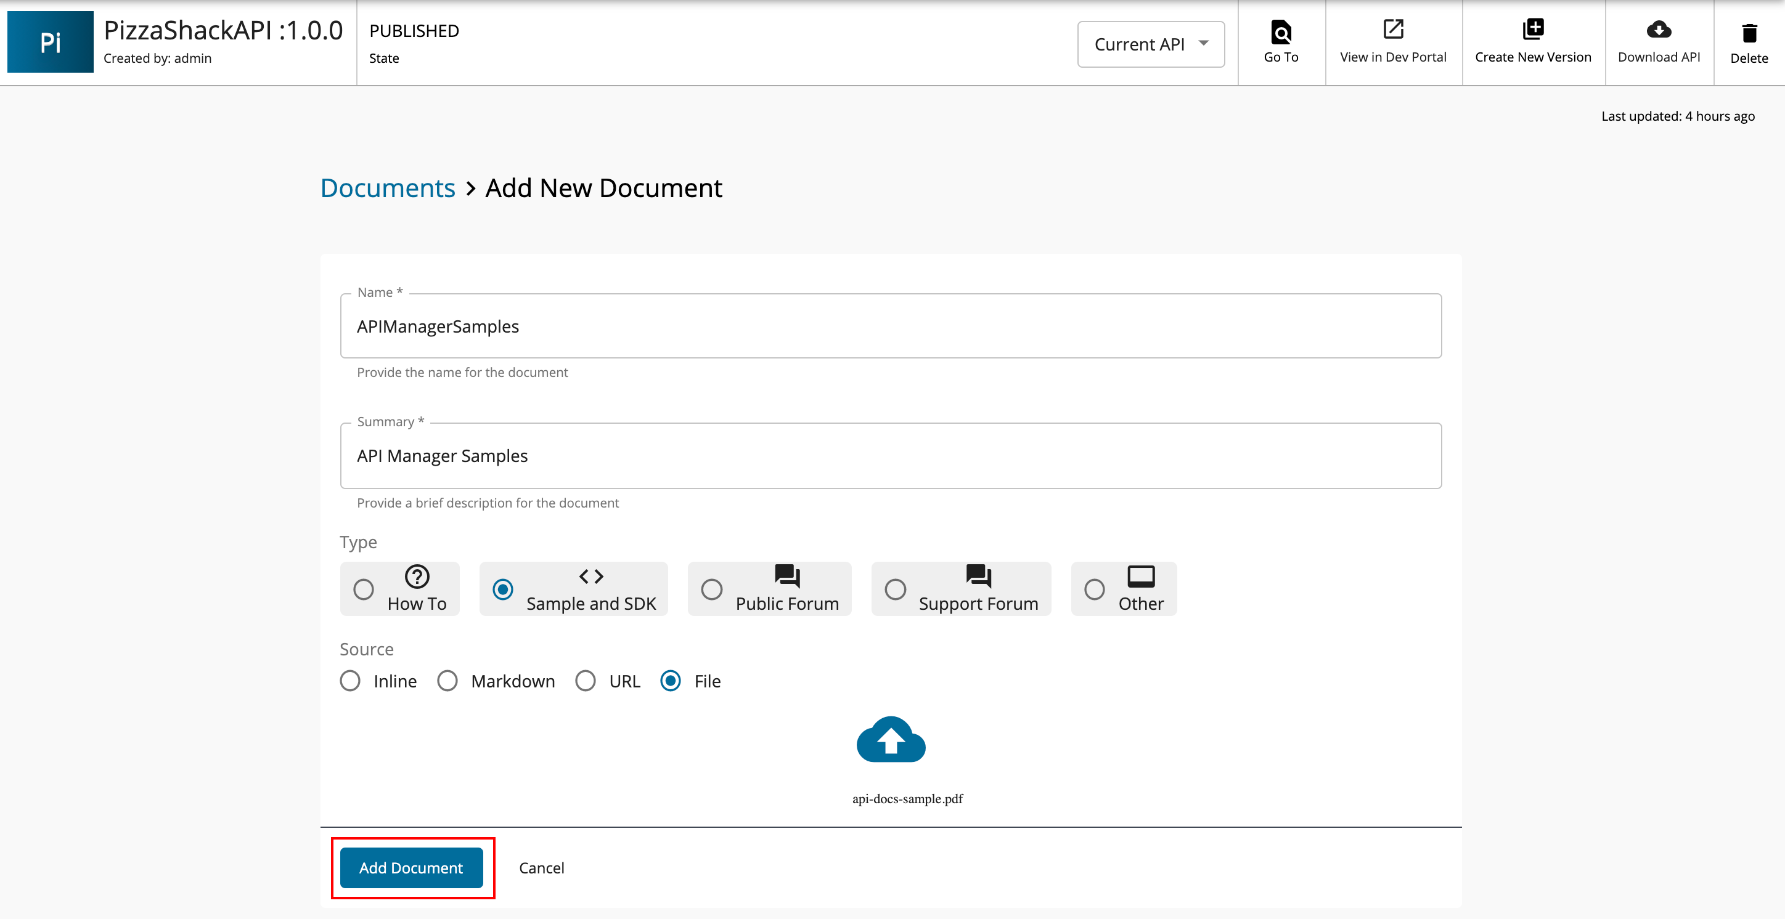Click the cloud upload file icon
The width and height of the screenshot is (1785, 919).
tap(891, 740)
